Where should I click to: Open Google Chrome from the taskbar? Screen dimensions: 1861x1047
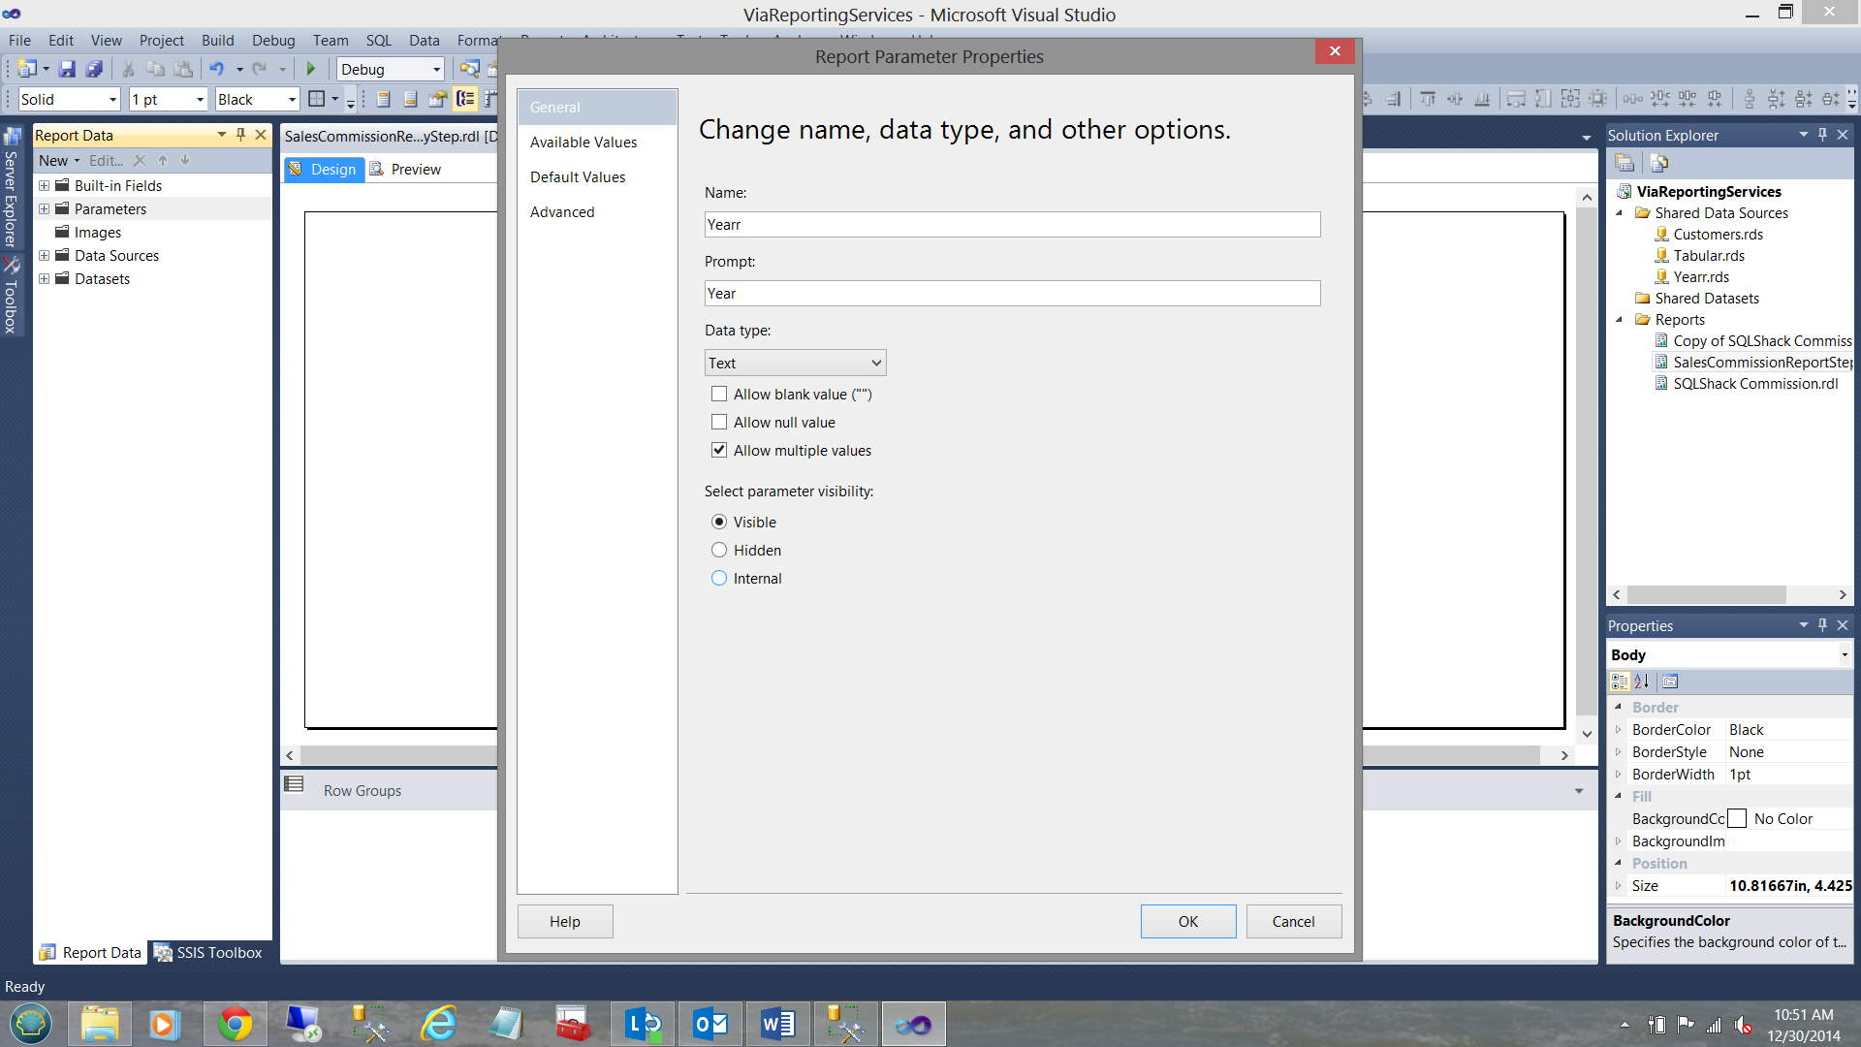[x=235, y=1024]
